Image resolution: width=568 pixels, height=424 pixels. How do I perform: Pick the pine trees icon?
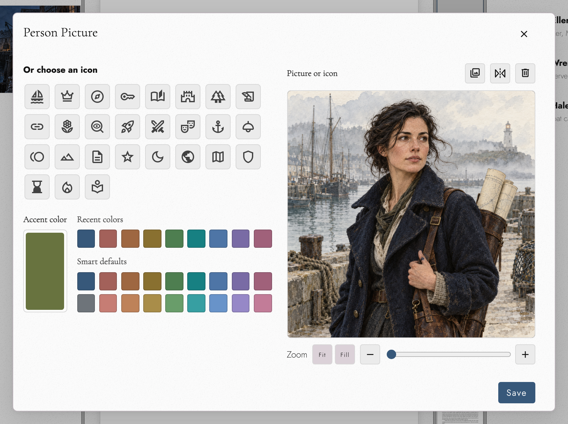click(218, 97)
